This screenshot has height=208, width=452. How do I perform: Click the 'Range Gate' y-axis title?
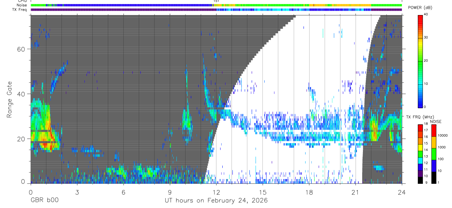tap(10, 99)
